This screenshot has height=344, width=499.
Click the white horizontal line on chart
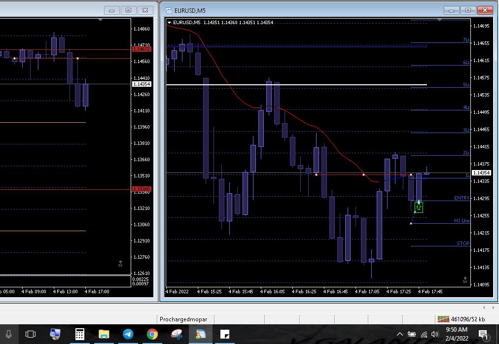click(x=296, y=85)
